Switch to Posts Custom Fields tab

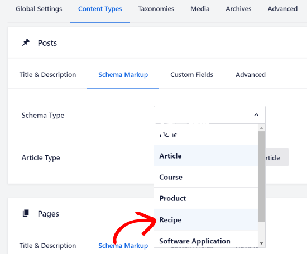click(191, 75)
